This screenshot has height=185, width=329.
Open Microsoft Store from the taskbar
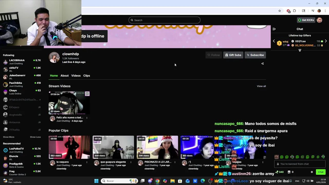[x=180, y=181]
